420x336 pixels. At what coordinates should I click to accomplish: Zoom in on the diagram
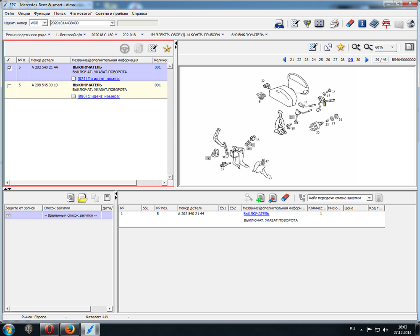(356, 47)
